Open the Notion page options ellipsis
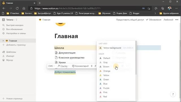The image size is (181, 102). (177, 20)
